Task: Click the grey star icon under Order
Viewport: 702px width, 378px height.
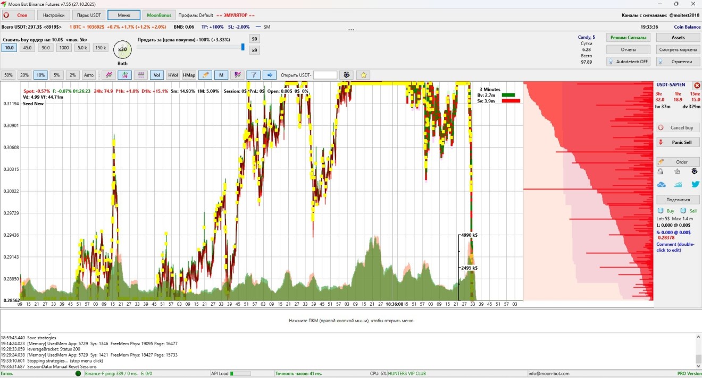Action: [x=677, y=171]
